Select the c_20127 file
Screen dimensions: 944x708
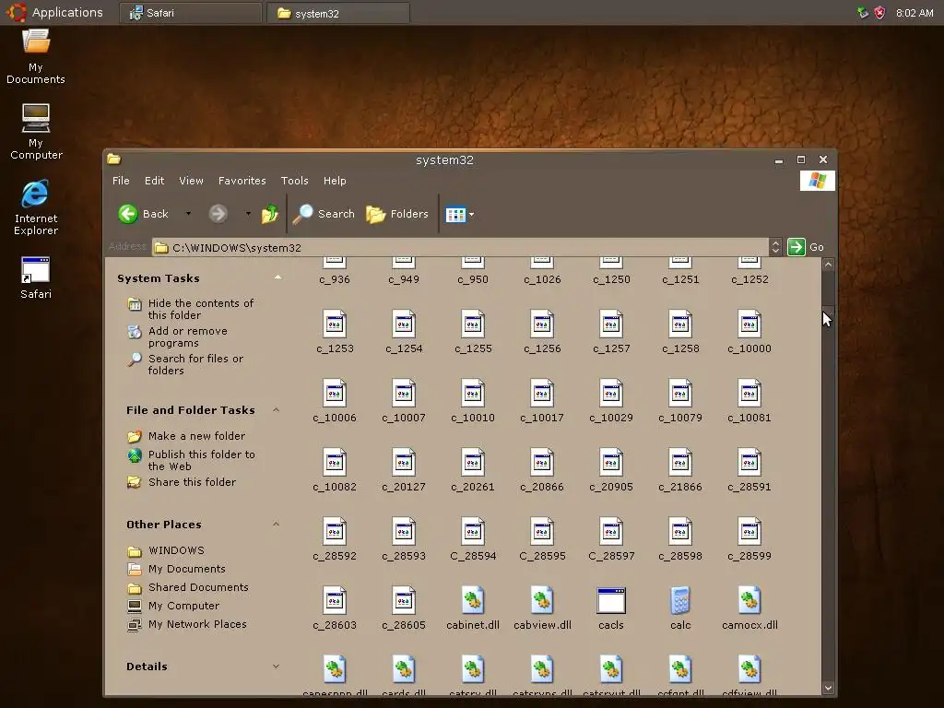[404, 469]
